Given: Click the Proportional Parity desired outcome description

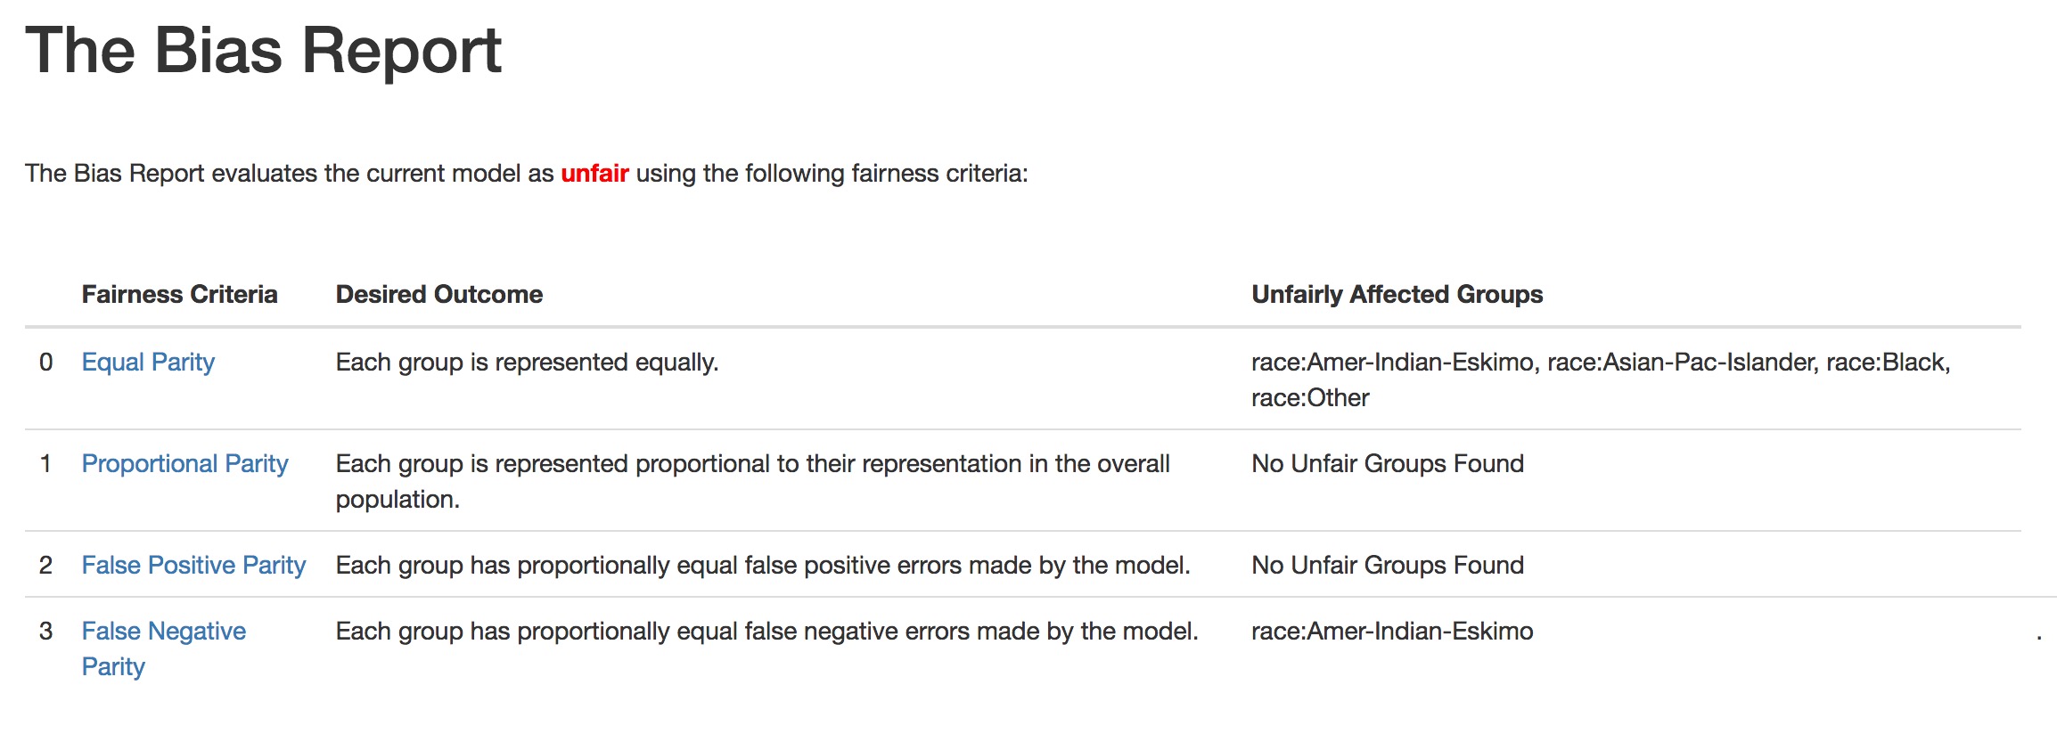Looking at the screenshot, I should (752, 481).
